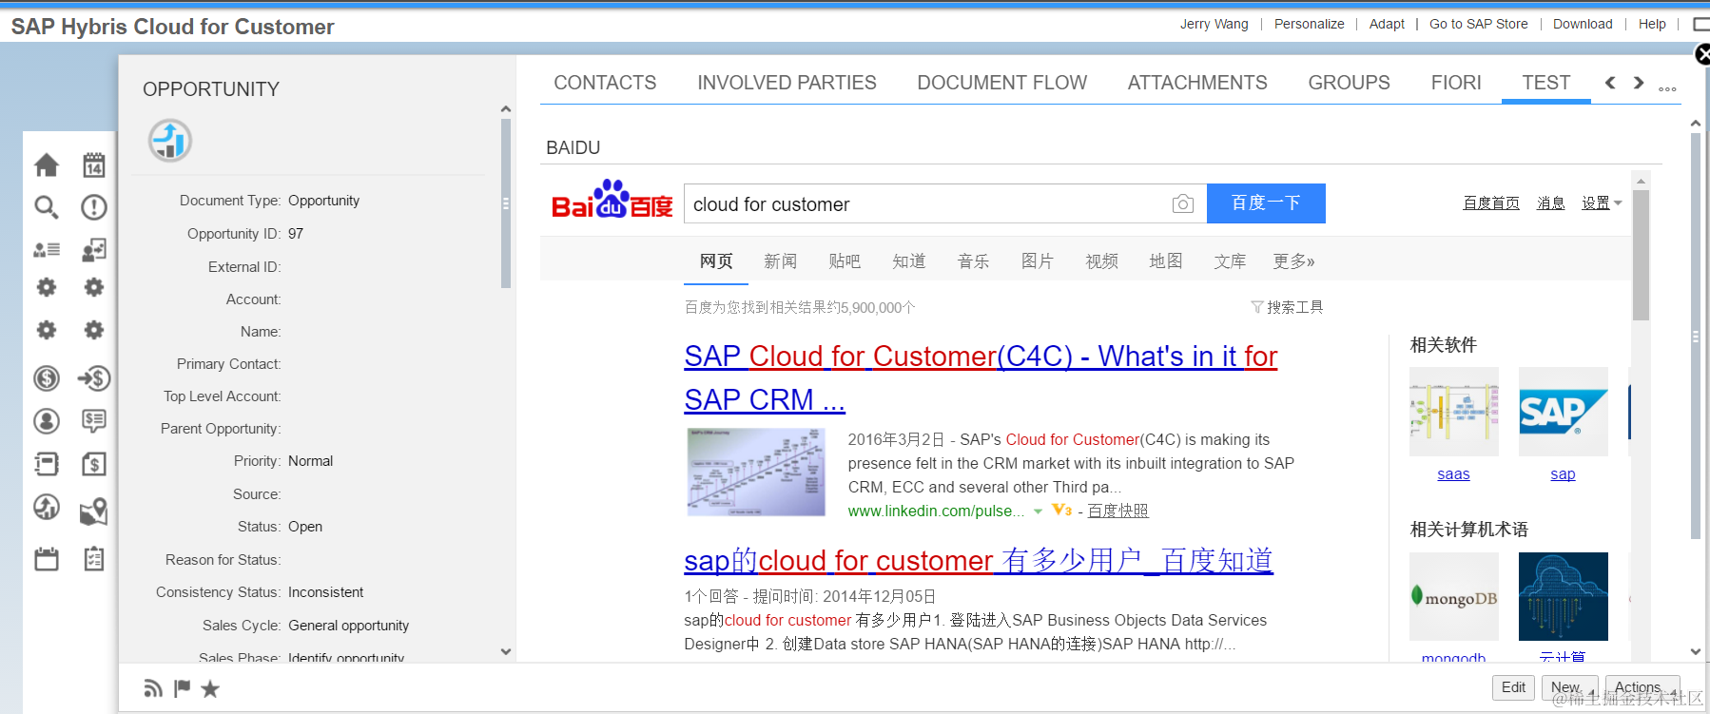Select the TEST tab
Screen dimensions: 1710x714
(1545, 83)
